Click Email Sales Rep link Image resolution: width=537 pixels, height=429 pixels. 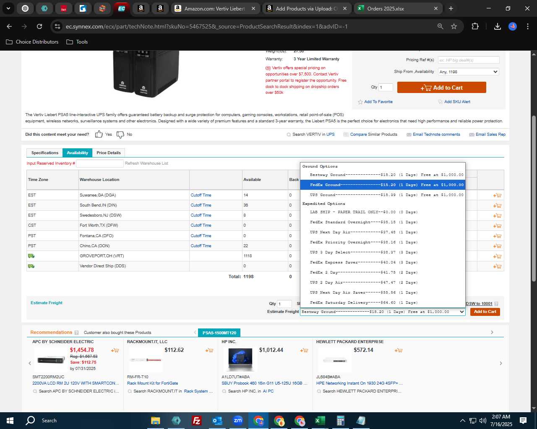pyautogui.click(x=490, y=134)
